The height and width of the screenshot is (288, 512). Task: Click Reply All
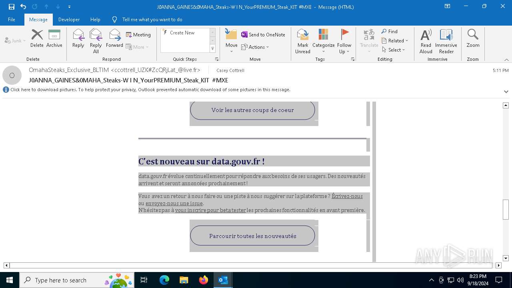96,41
